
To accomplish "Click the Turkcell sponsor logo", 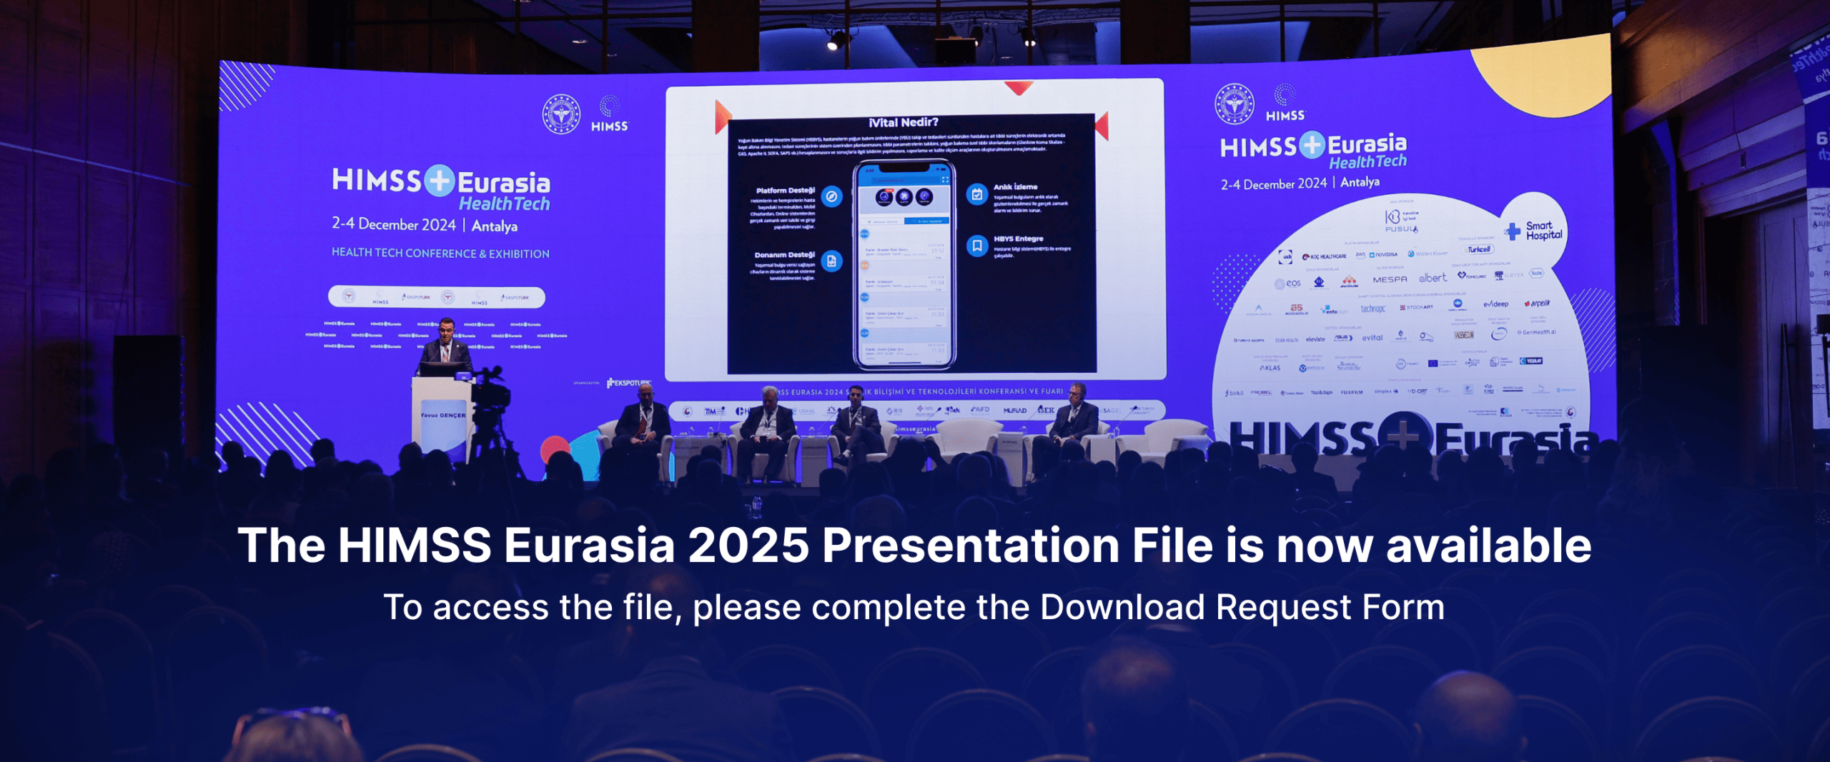I will [1478, 249].
